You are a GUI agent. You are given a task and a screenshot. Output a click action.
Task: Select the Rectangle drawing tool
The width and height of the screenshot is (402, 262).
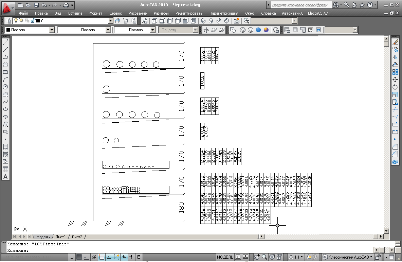tap(5, 72)
